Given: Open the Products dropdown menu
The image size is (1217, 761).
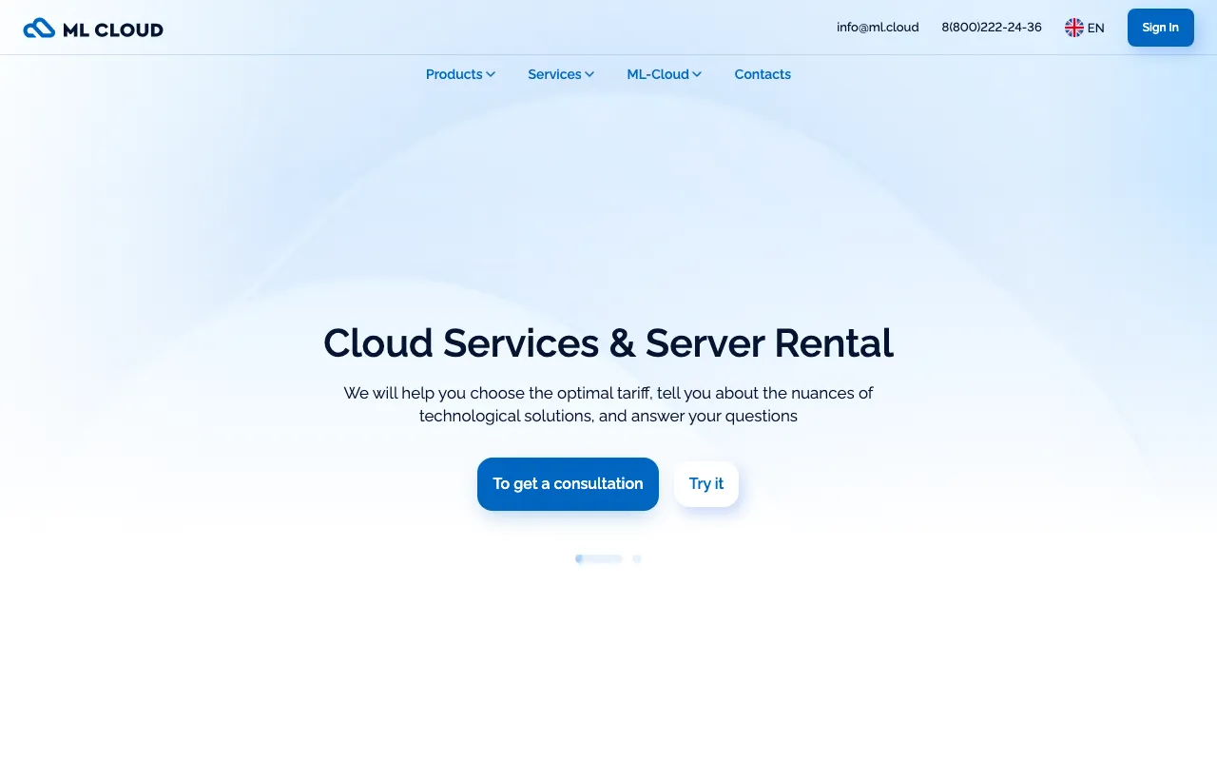Looking at the screenshot, I should point(460,74).
